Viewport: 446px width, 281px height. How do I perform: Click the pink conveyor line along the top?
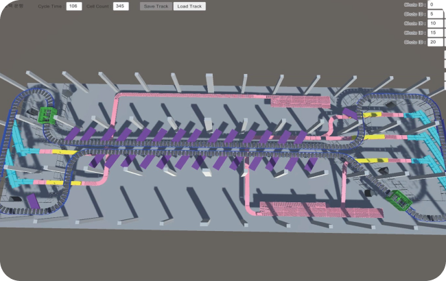point(192,94)
